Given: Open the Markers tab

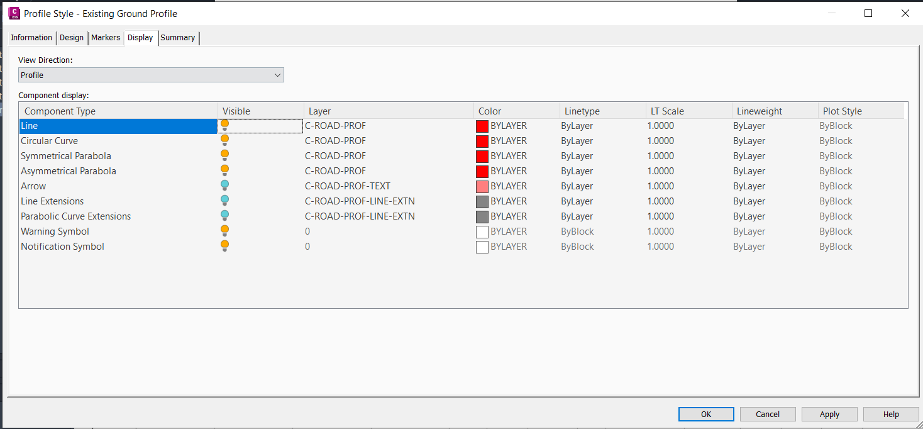Looking at the screenshot, I should pos(106,38).
